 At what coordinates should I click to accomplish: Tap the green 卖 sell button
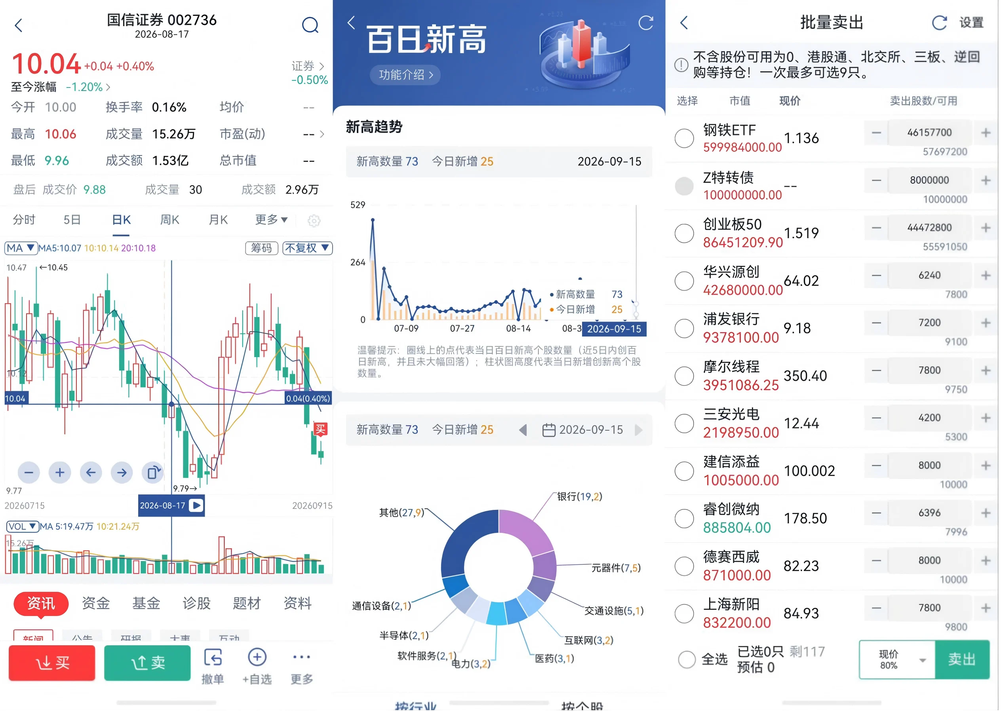pyautogui.click(x=148, y=663)
